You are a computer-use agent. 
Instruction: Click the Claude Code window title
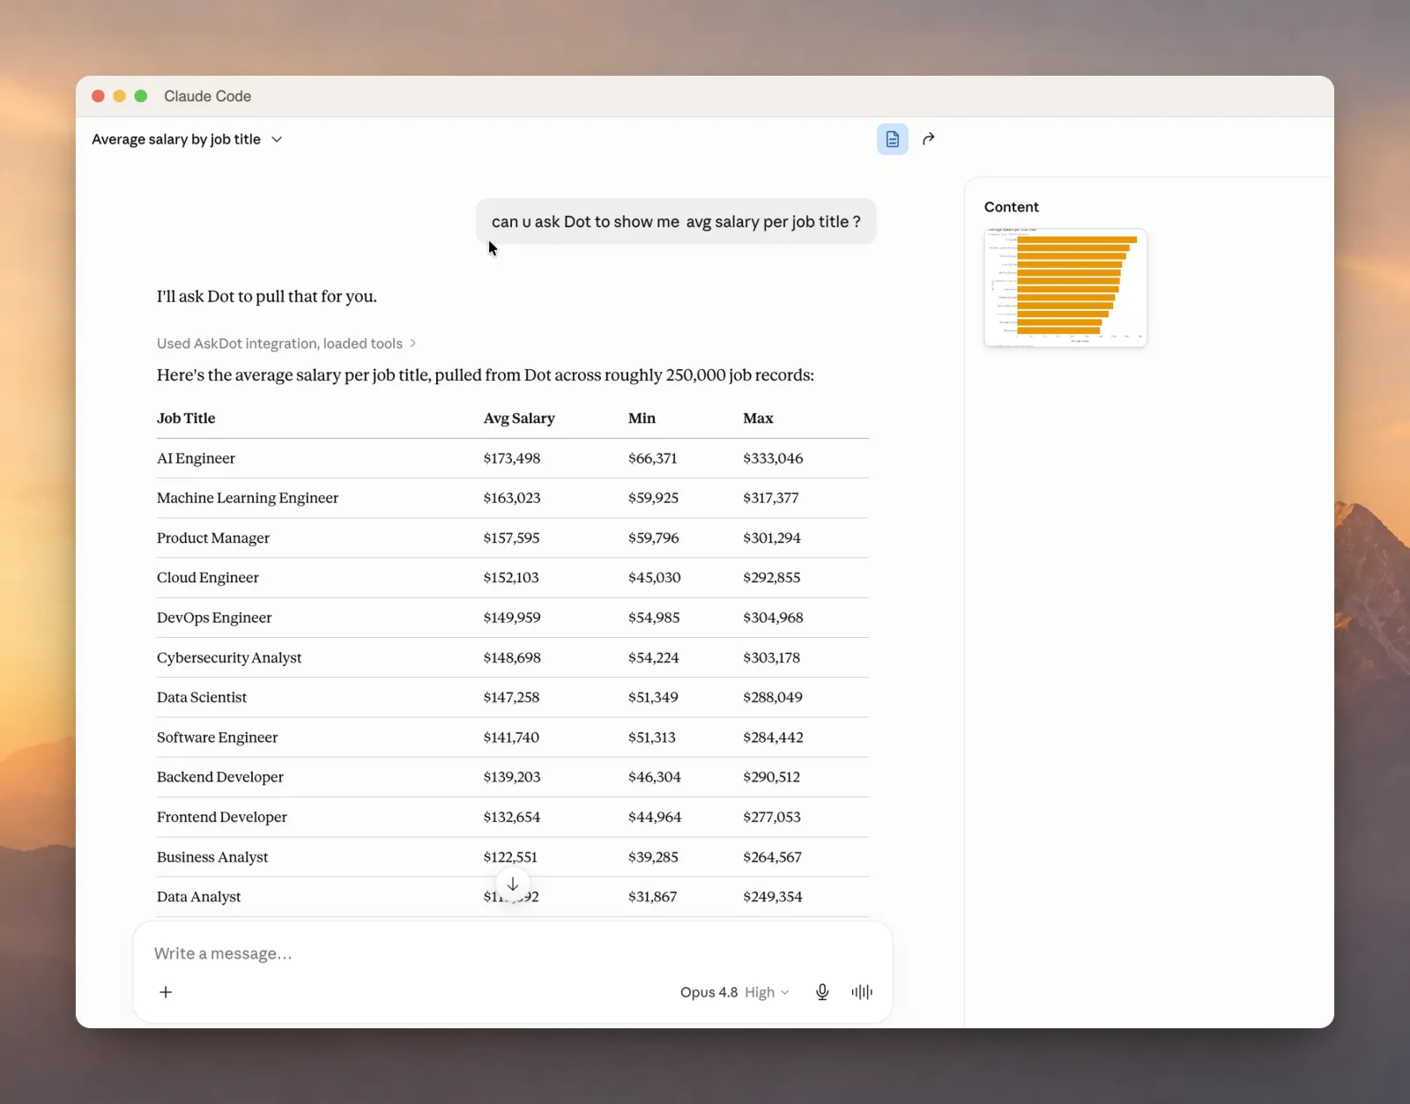click(x=207, y=96)
